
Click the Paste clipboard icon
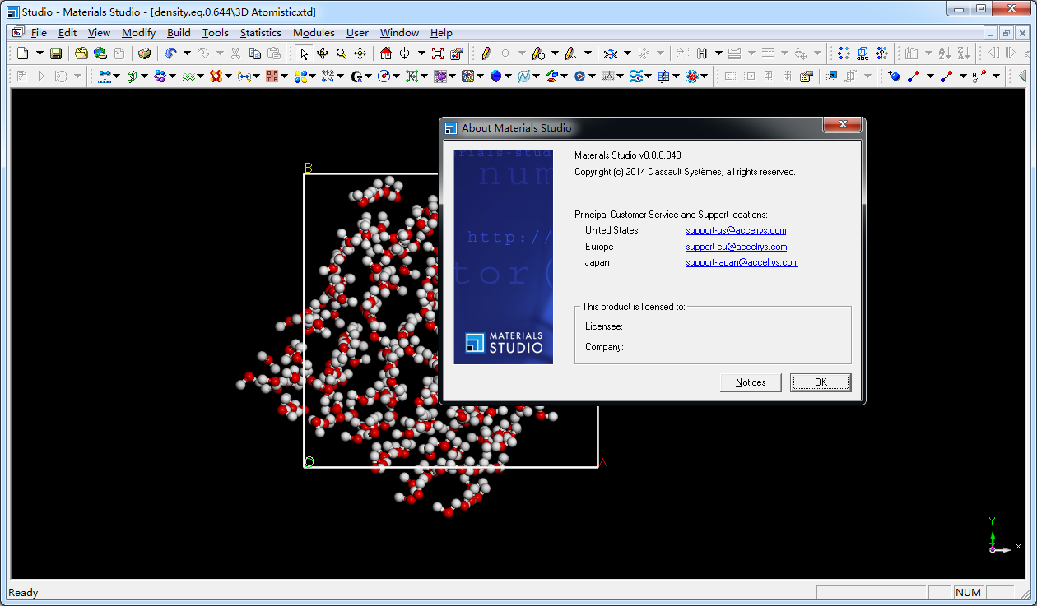pos(274,53)
